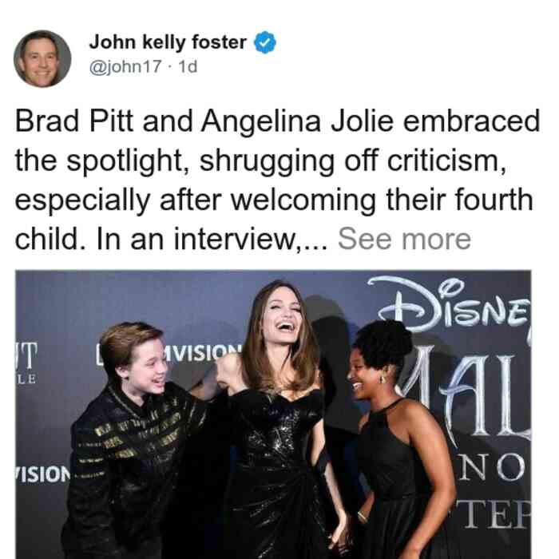Open the @john17 handle
The image size is (559, 559).
pos(125,66)
